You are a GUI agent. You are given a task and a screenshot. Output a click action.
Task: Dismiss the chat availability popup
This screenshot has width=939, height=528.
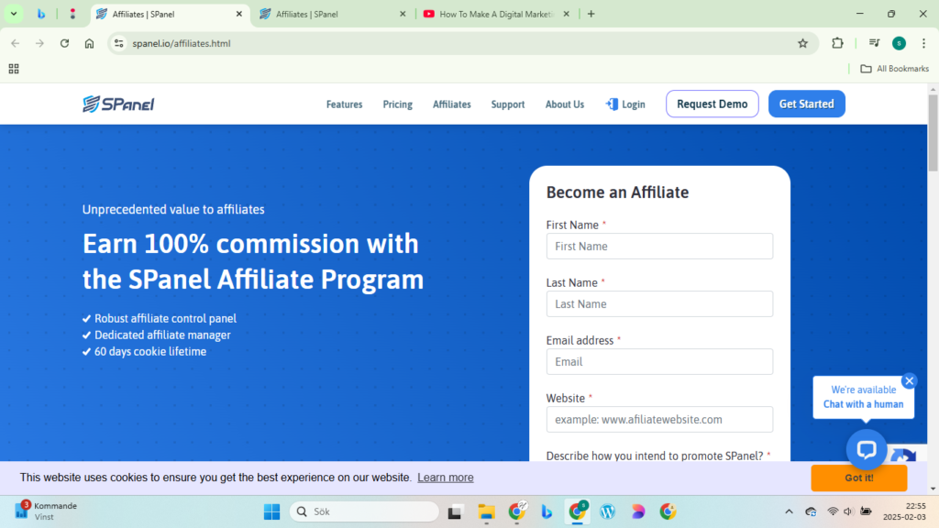click(x=909, y=380)
